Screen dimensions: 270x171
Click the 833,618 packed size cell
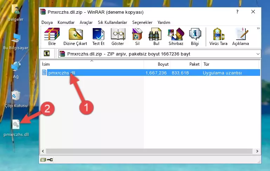coord(180,73)
